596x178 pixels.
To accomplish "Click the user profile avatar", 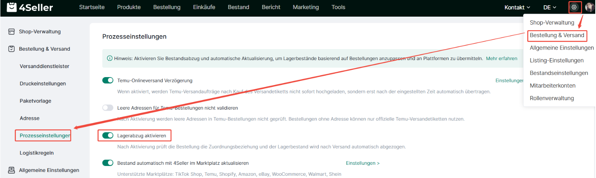I will pyautogui.click(x=589, y=7).
